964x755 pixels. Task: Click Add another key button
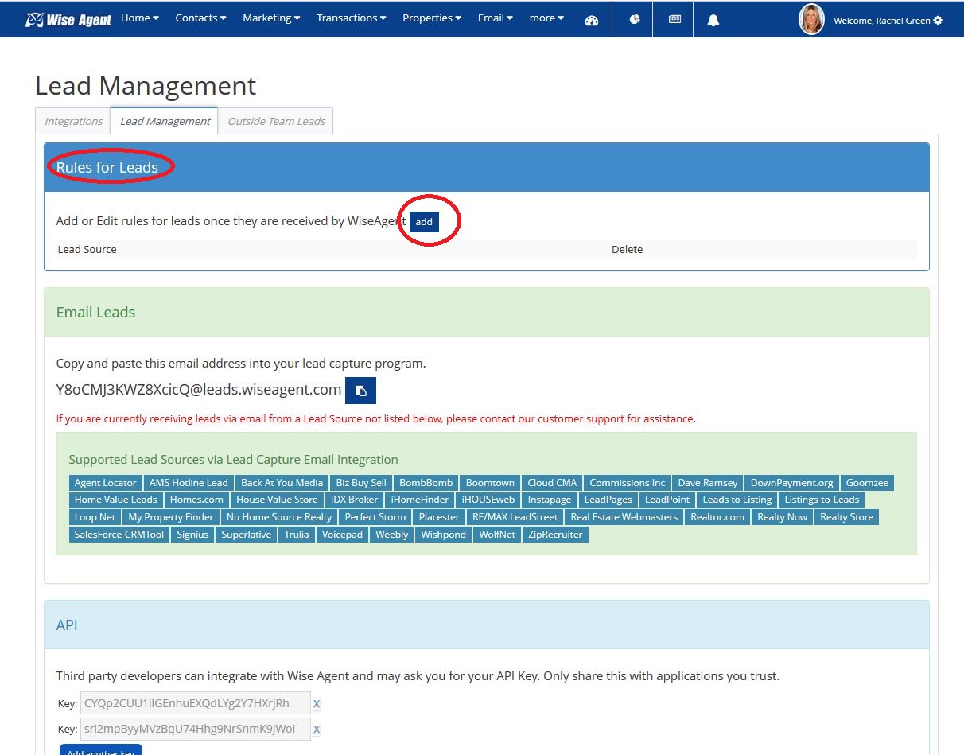click(x=101, y=750)
